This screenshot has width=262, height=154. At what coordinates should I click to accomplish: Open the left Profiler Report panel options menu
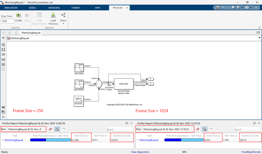[x=127, y=123]
